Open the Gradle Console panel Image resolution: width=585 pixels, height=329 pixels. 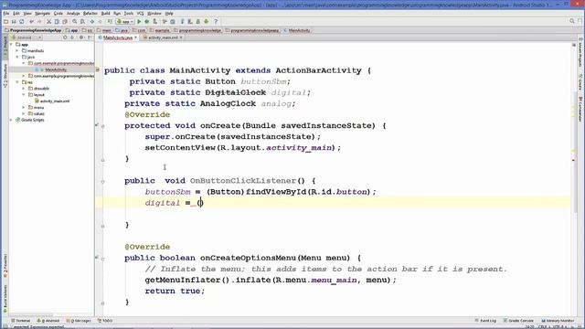pos(518,321)
